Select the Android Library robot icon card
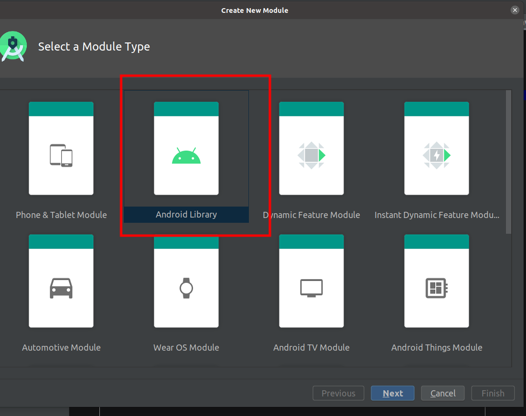The image size is (526, 416). (x=186, y=148)
